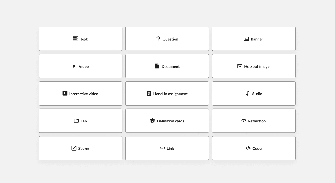Image resolution: width=335 pixels, height=183 pixels.
Task: Click the Banner image icon
Action: pyautogui.click(x=246, y=39)
